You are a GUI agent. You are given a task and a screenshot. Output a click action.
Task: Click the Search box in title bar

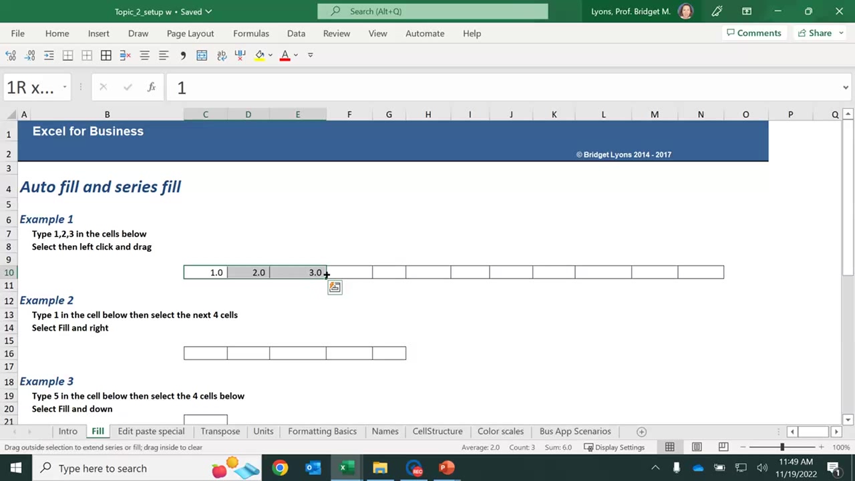coord(433,11)
